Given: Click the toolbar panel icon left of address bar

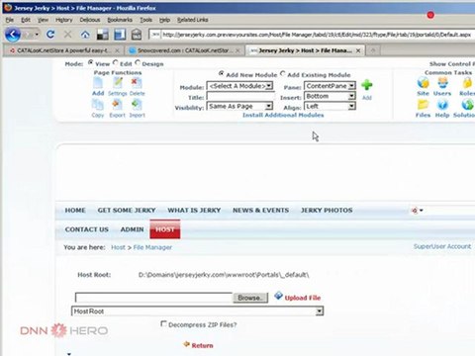Looking at the screenshot, I should click(137, 34).
